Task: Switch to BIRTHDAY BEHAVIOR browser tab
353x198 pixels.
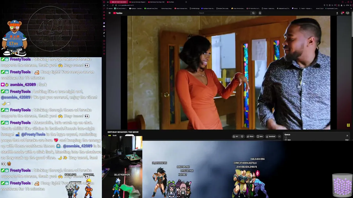Action: pos(119,2)
